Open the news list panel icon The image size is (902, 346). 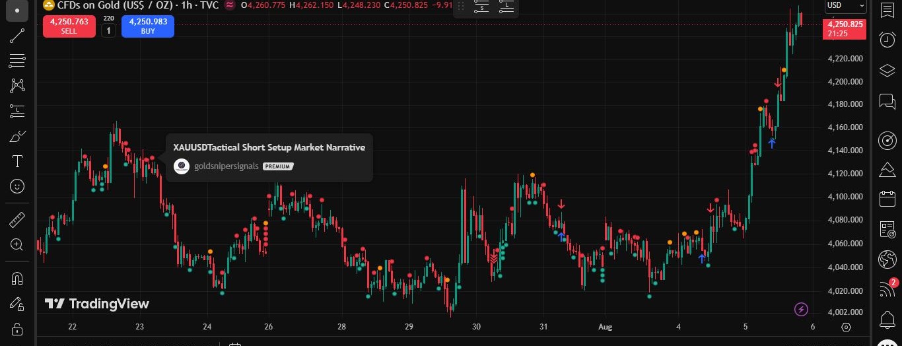coord(887,229)
